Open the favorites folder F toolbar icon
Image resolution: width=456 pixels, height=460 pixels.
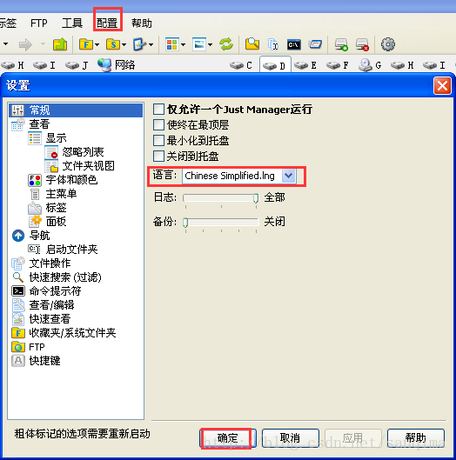(86, 44)
